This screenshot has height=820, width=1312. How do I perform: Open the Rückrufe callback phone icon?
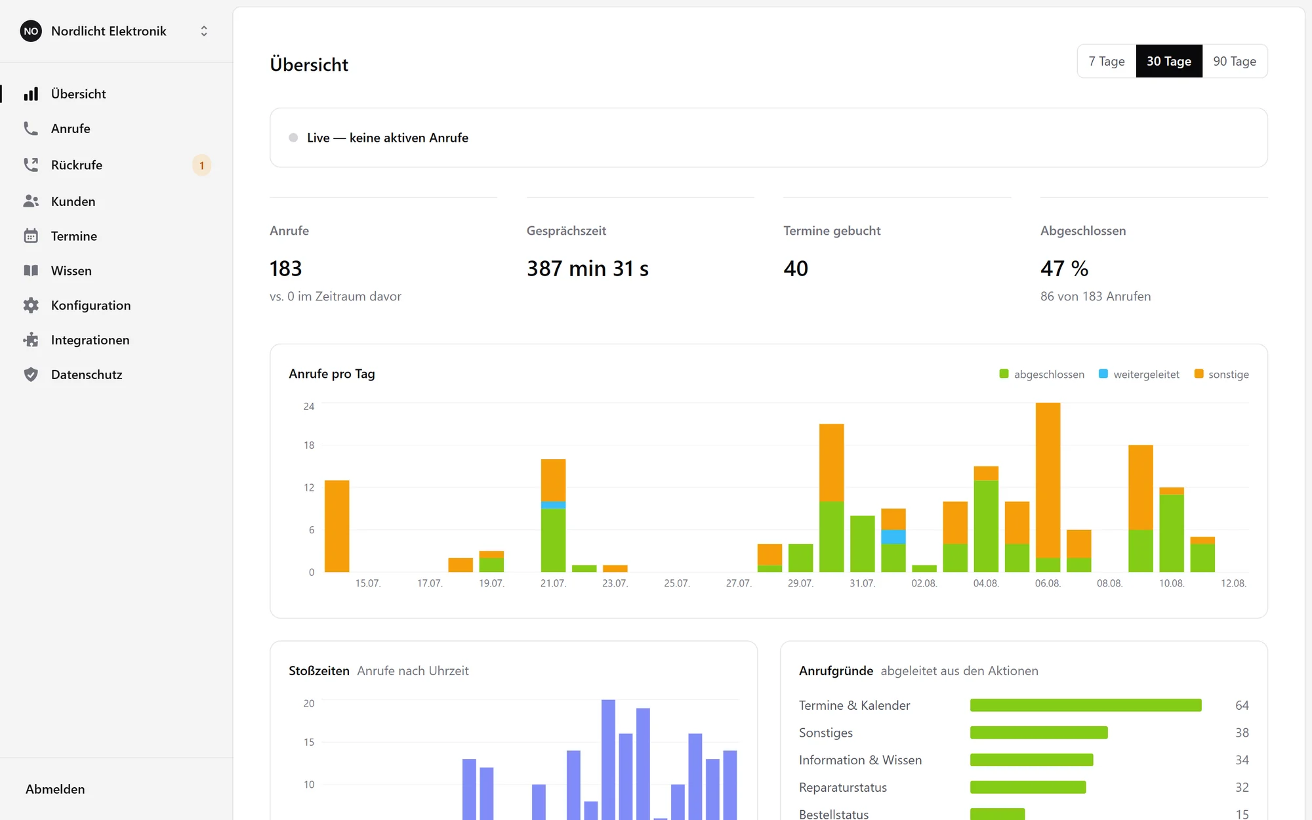31,165
